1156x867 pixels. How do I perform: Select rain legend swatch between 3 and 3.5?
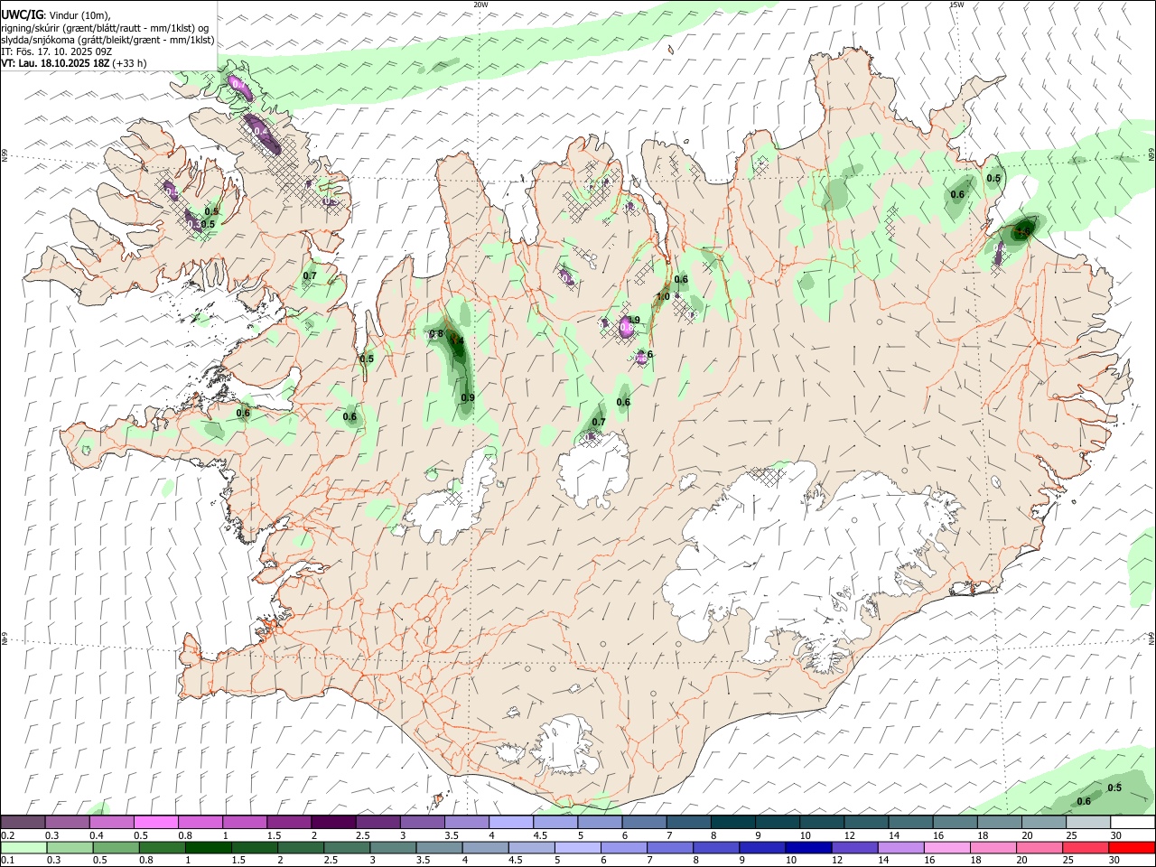[x=393, y=847]
